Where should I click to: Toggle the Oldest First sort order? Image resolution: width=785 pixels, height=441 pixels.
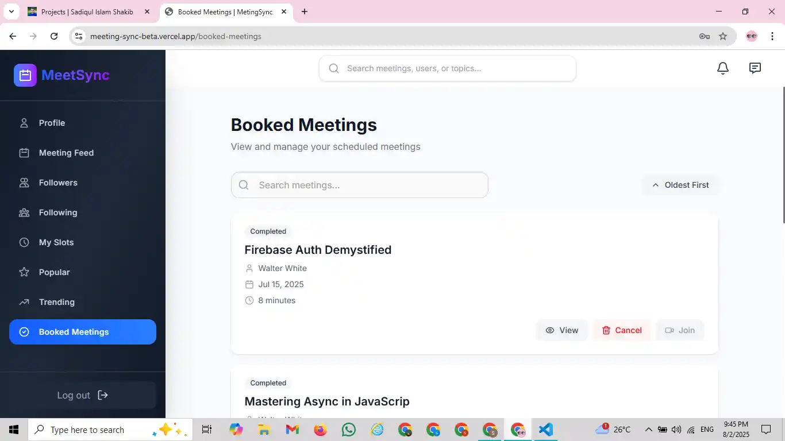(x=680, y=185)
